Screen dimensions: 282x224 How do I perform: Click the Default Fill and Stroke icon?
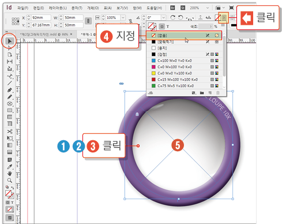(7, 187)
